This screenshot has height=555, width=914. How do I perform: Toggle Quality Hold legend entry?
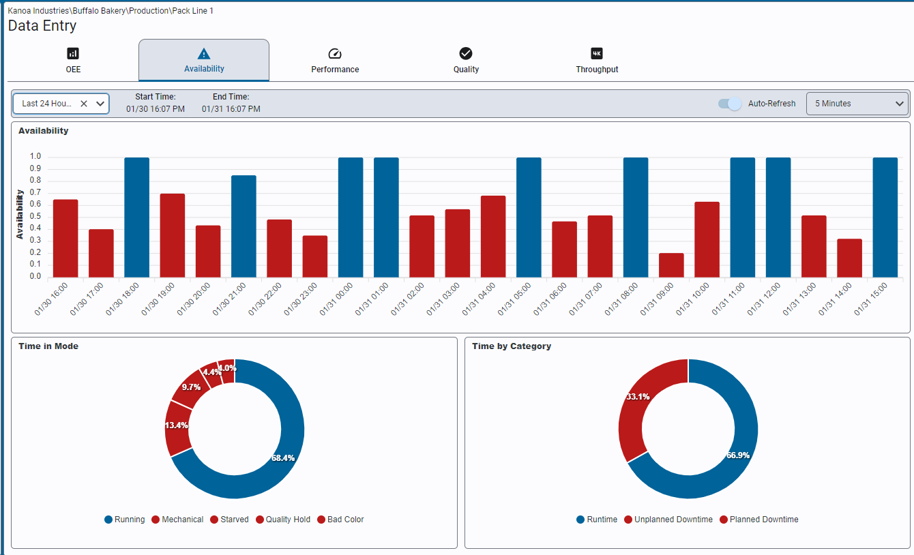click(x=282, y=520)
